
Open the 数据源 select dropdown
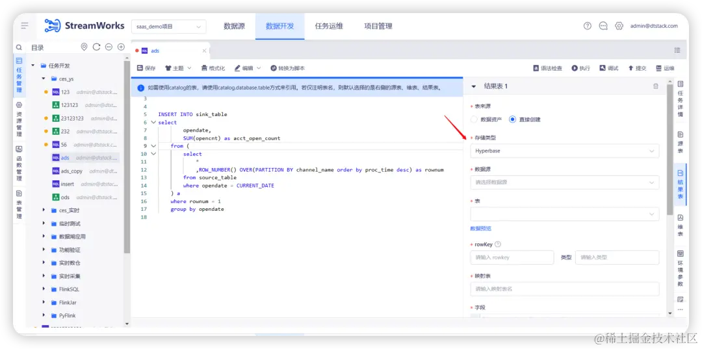tap(565, 182)
